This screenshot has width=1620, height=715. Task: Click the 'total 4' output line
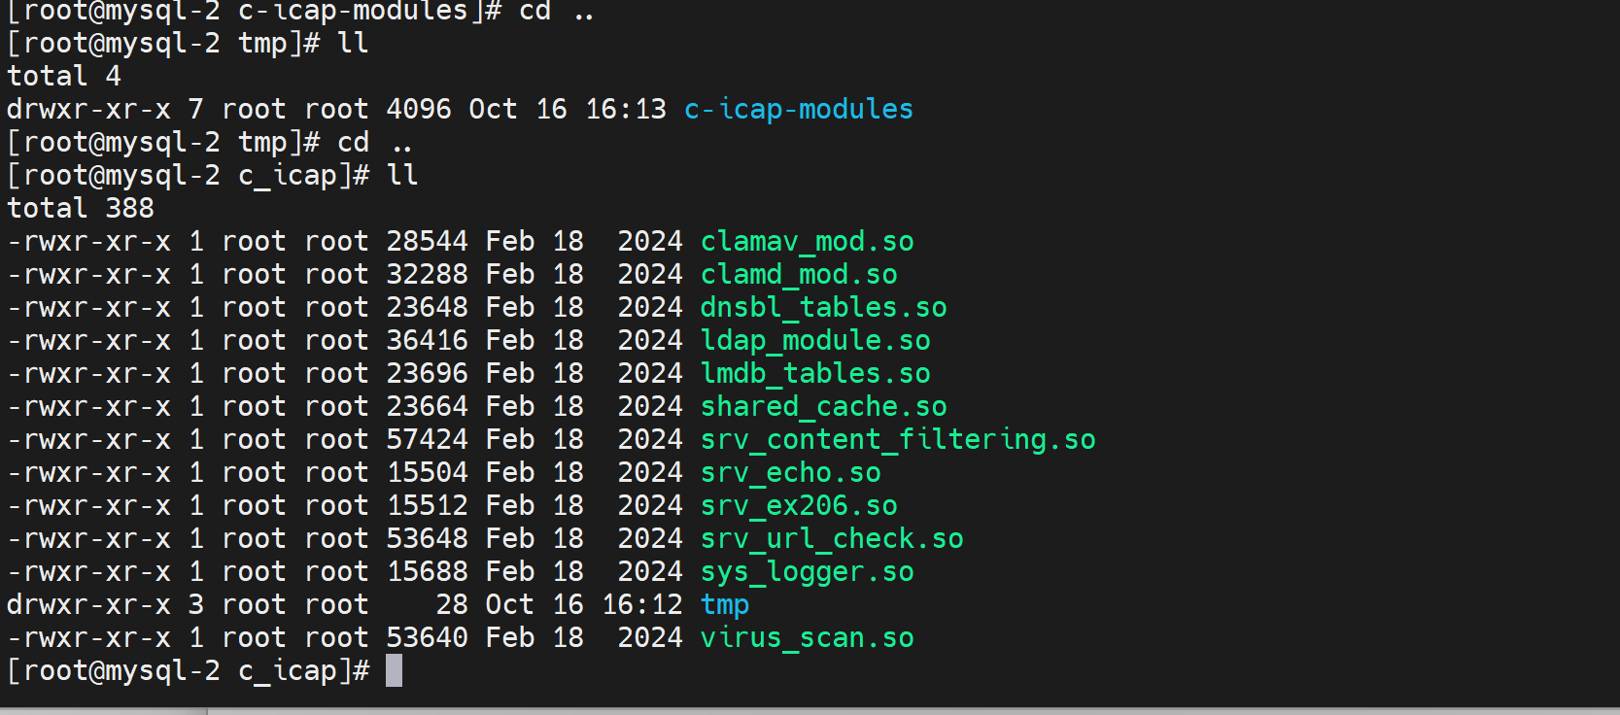pos(64,77)
